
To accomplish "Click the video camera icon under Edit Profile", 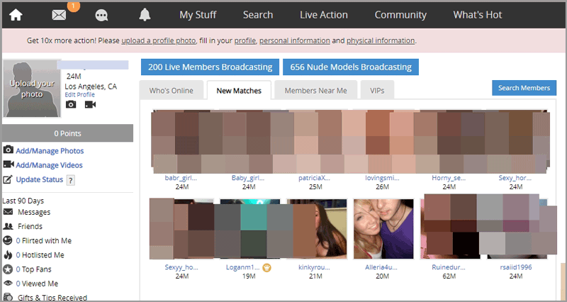I will (x=90, y=104).
